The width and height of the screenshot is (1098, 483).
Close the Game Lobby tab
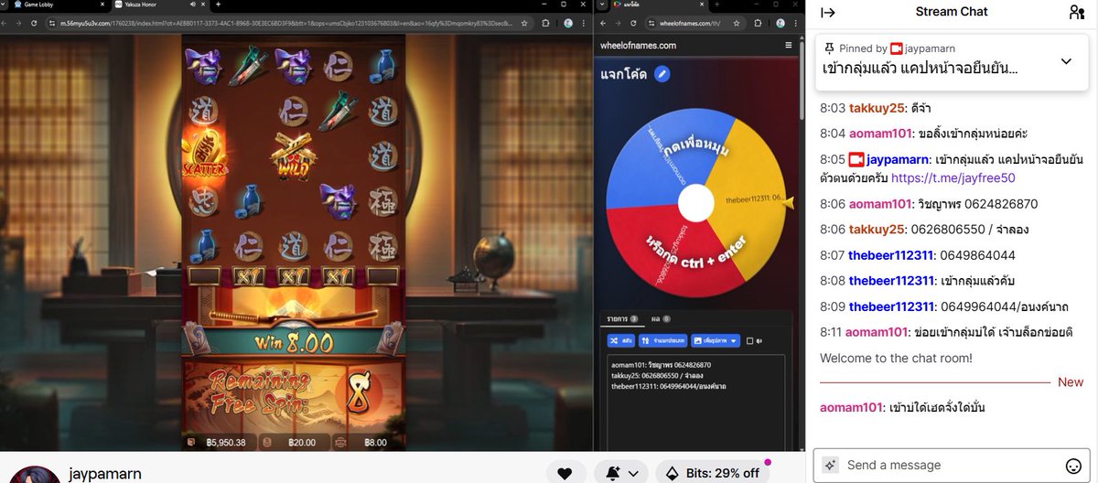(x=102, y=5)
